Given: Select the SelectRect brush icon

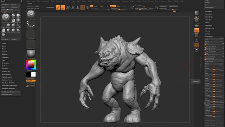Looking at the screenshot, I should [3, 26].
